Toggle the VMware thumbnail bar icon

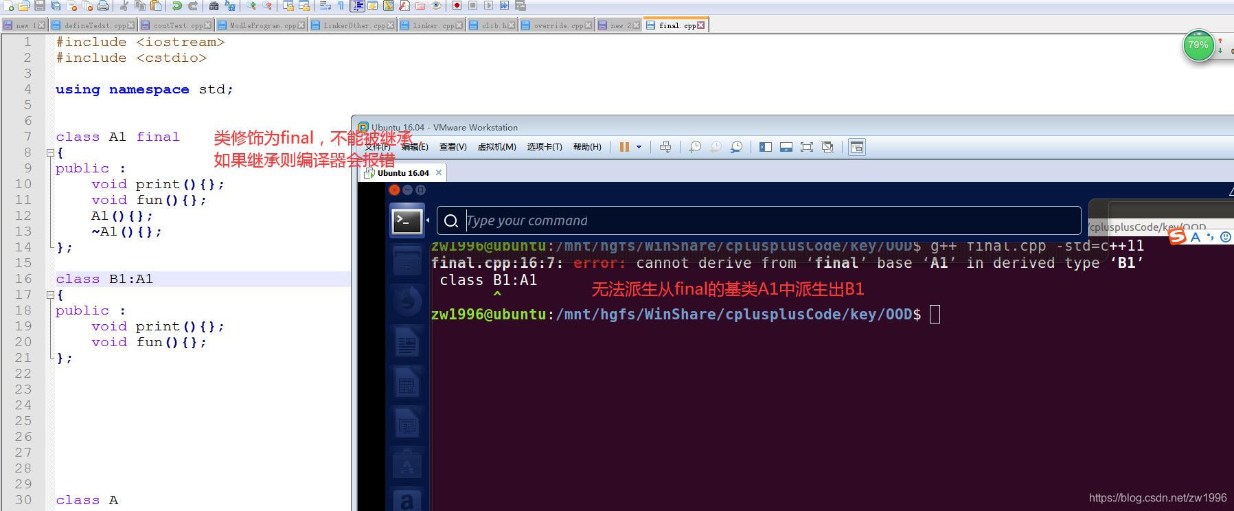(786, 147)
